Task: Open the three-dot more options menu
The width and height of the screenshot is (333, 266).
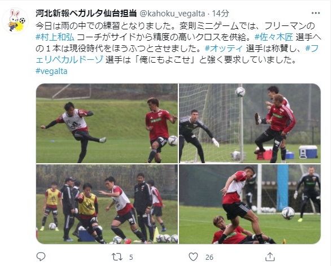Action: (x=316, y=13)
